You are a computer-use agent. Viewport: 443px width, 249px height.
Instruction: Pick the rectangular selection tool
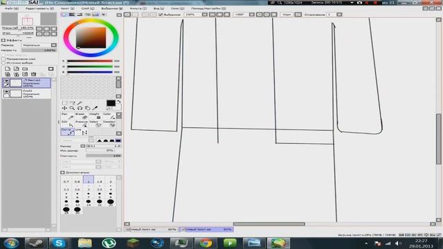64,103
